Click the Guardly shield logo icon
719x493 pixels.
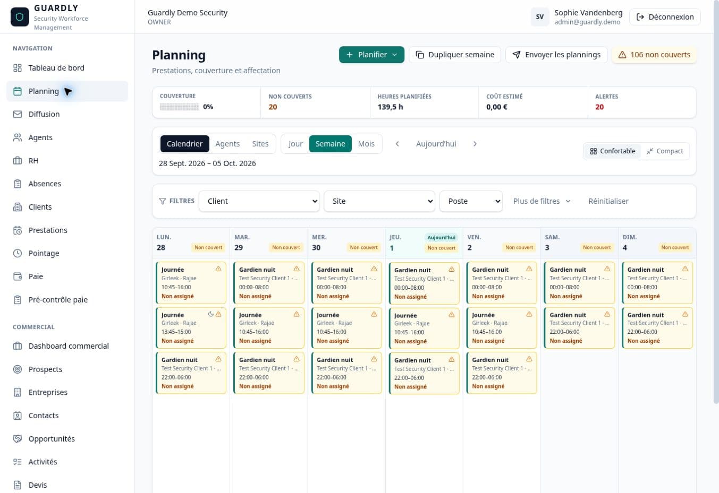pos(20,16)
